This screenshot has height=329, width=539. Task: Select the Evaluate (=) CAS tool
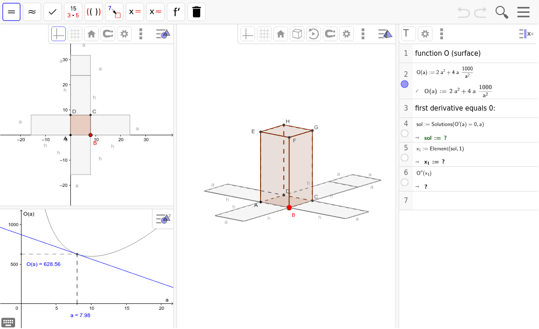pyautogui.click(x=11, y=12)
